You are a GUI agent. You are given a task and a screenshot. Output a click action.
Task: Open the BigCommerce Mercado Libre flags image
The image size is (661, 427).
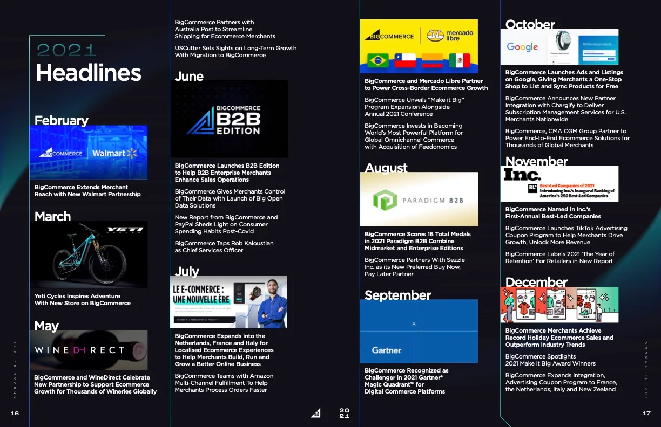pyautogui.click(x=419, y=46)
